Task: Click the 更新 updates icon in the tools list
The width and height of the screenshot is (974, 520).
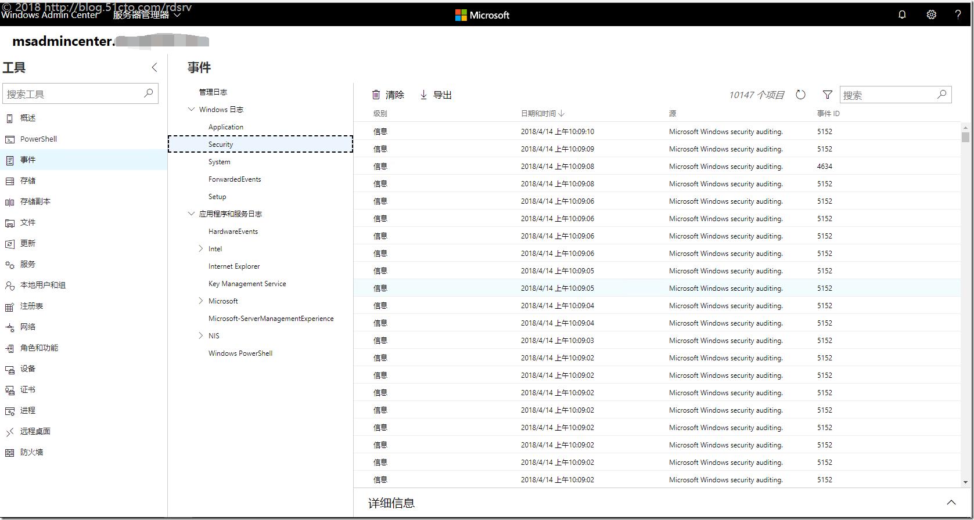Action: pos(9,244)
